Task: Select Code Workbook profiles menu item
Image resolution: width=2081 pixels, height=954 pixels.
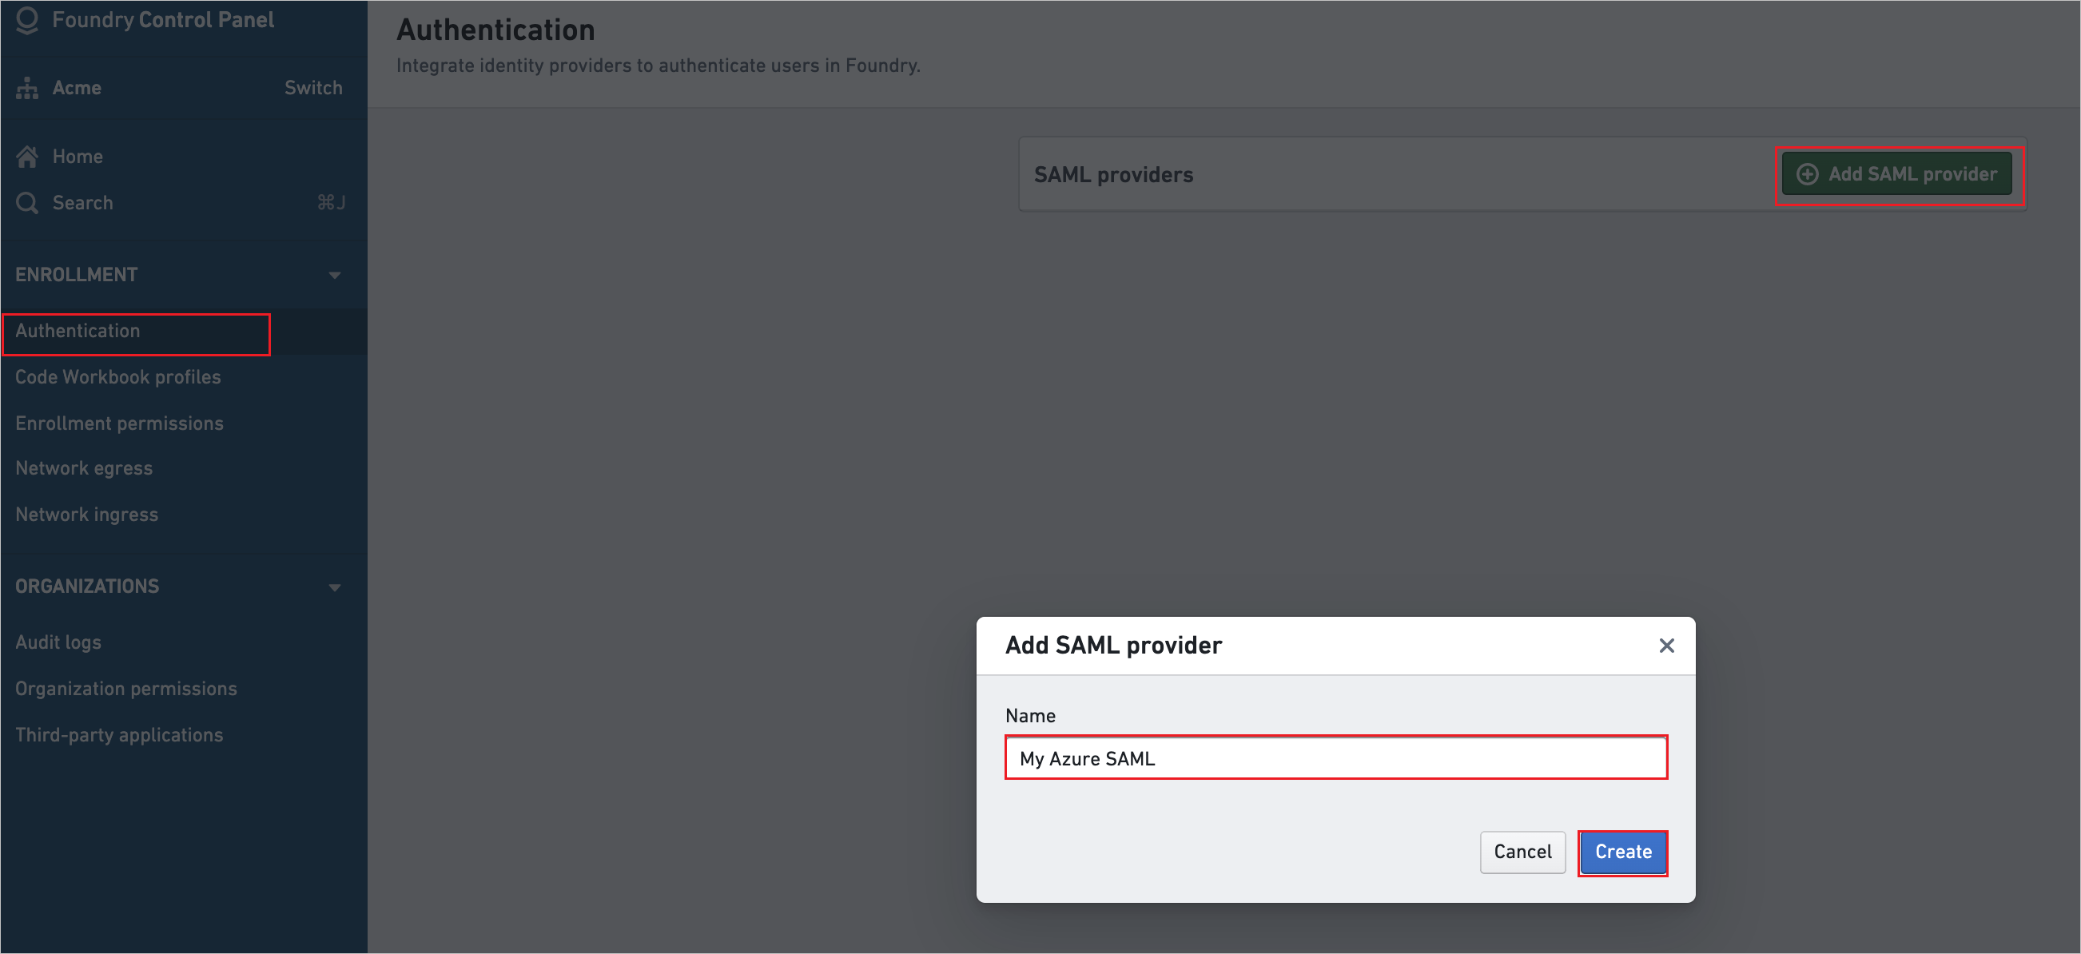Action: coord(117,377)
